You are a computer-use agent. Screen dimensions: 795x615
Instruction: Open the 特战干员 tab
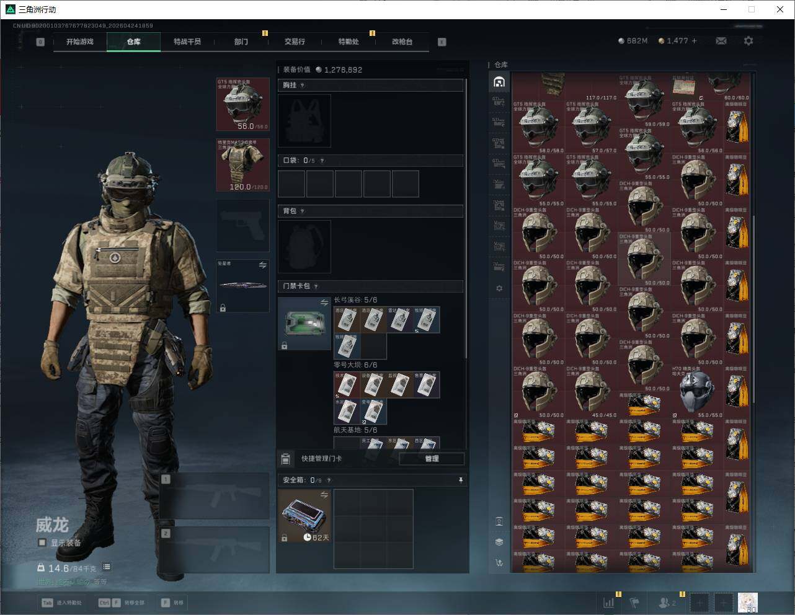tap(187, 42)
